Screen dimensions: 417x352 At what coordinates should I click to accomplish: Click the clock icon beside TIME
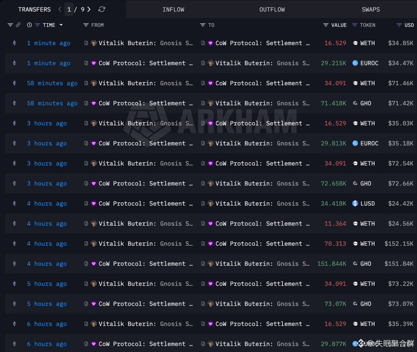tap(29, 25)
